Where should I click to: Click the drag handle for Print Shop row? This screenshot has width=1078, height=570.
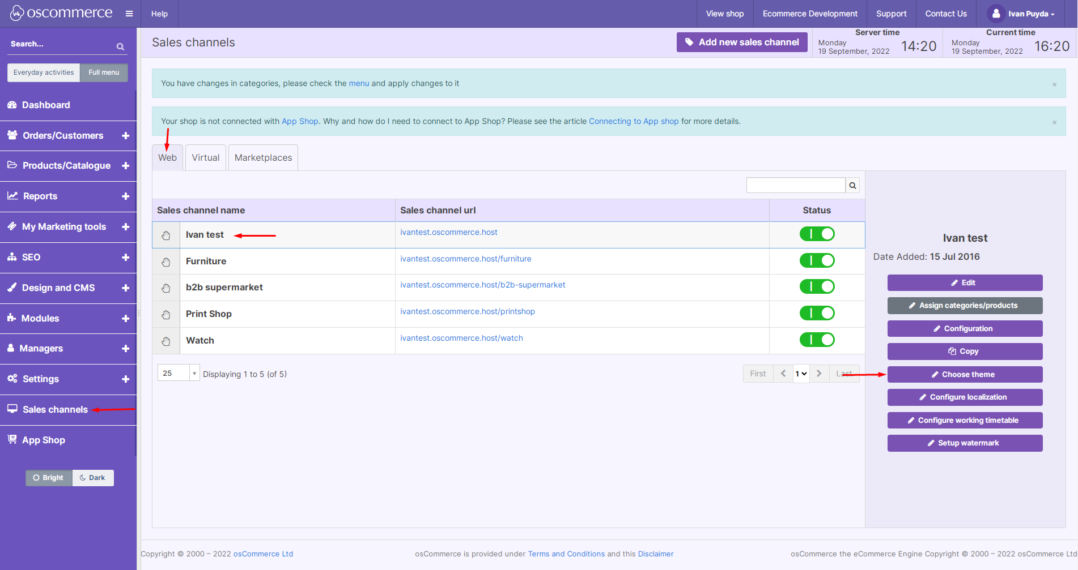click(166, 315)
